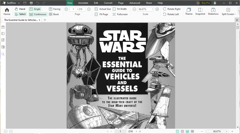Open the search magnifier in the left sidebar
The height and width of the screenshot is (134, 240).
[x=3, y=54]
